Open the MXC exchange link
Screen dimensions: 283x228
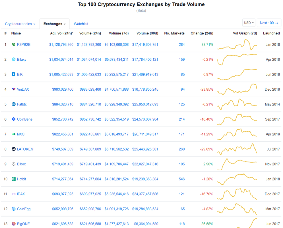click(x=21, y=134)
